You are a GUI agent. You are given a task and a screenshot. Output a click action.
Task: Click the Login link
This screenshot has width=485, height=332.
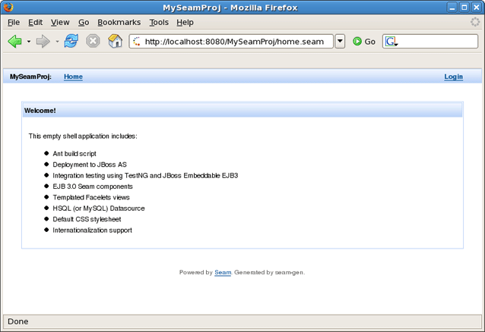pos(453,77)
